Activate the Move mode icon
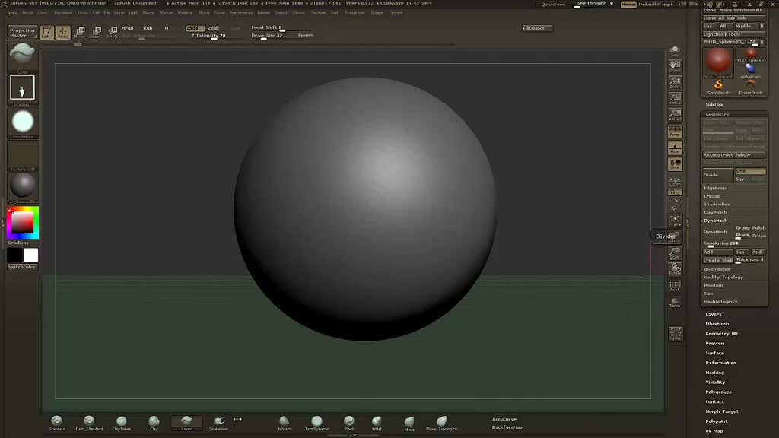The image size is (779, 438). pyautogui.click(x=78, y=32)
